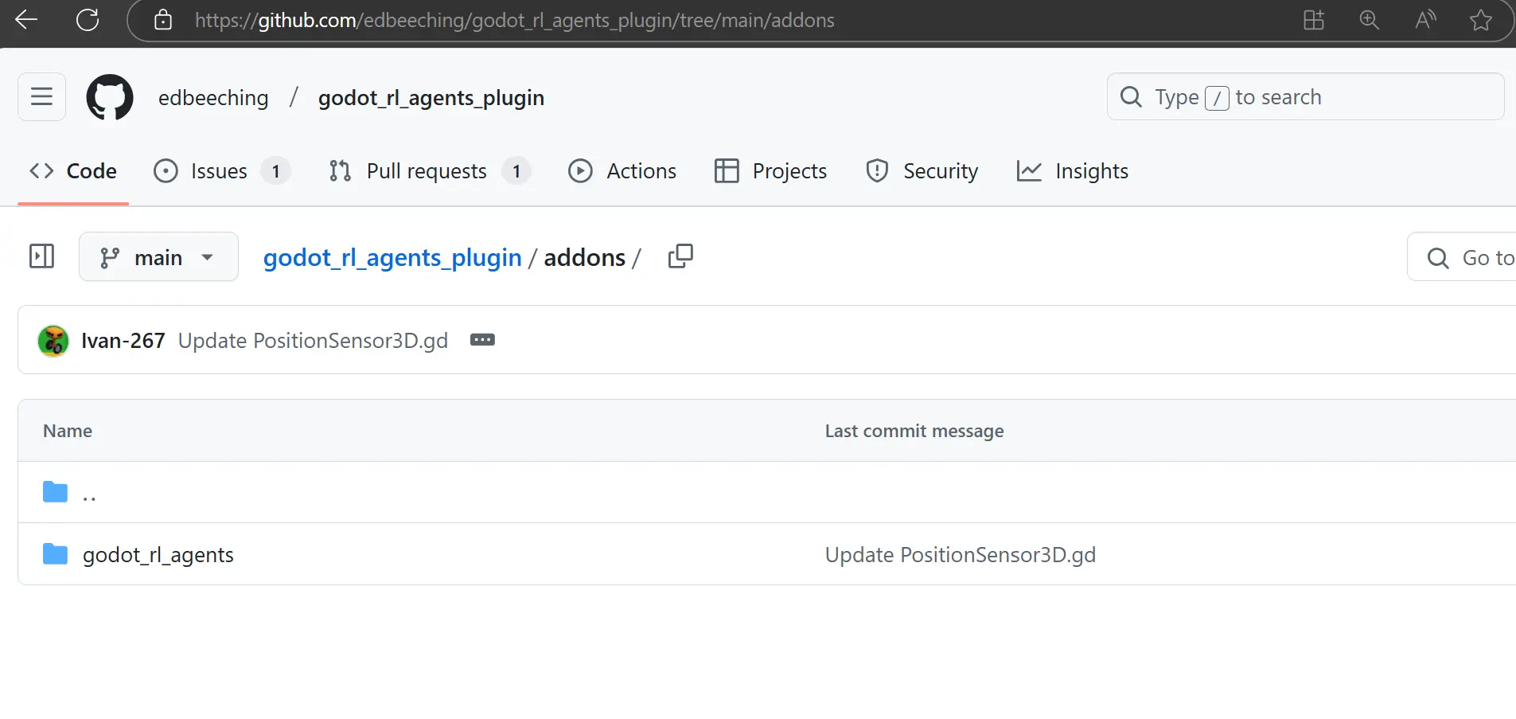The width and height of the screenshot is (1516, 719).
Task: Open the Pull requests tab
Action: [430, 171]
